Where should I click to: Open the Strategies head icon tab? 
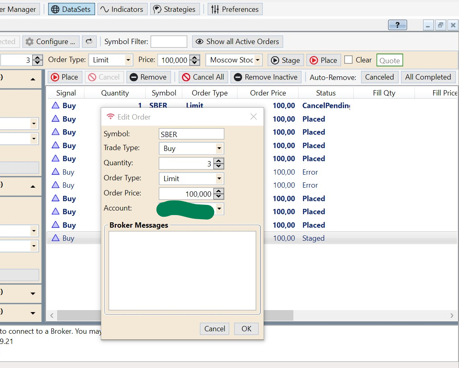[x=175, y=9]
